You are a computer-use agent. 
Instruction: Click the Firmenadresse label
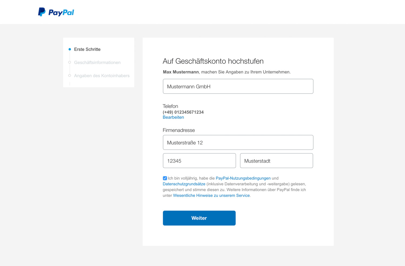pos(179,130)
